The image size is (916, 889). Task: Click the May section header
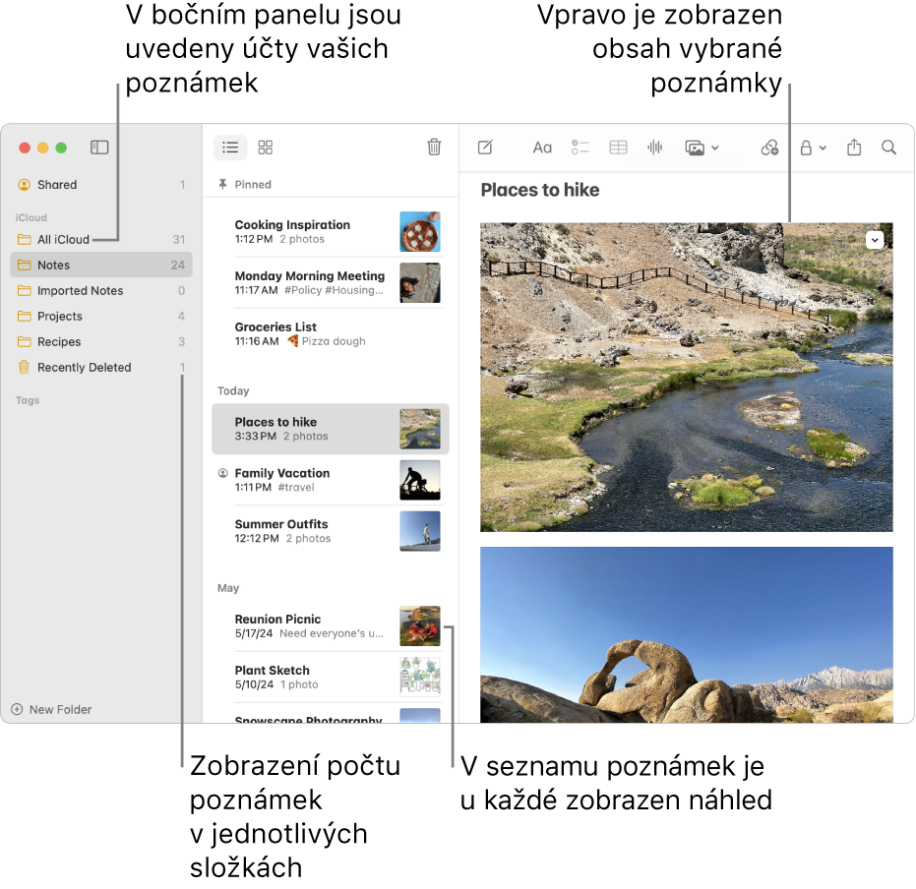(x=228, y=588)
